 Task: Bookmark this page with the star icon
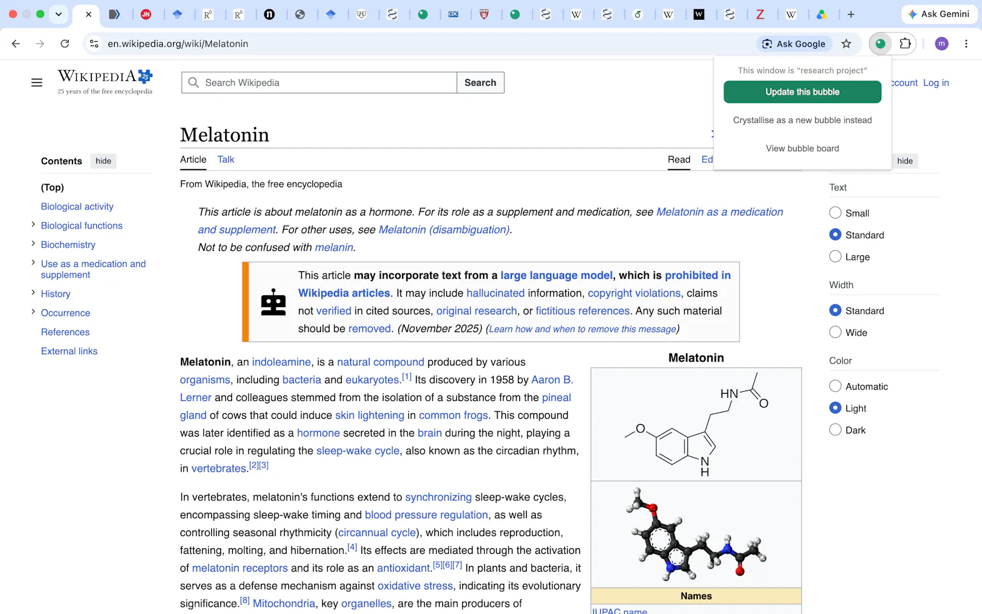click(x=846, y=44)
